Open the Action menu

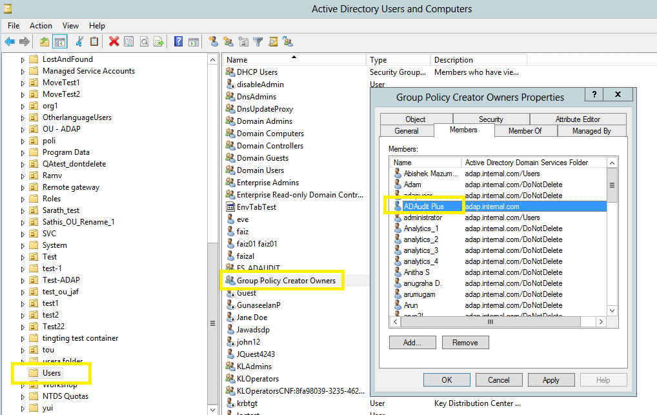[x=41, y=26]
